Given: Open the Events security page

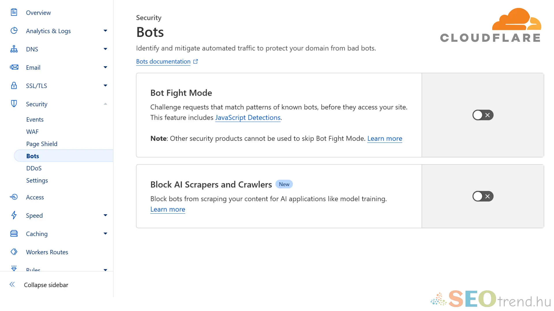Looking at the screenshot, I should 35,119.
